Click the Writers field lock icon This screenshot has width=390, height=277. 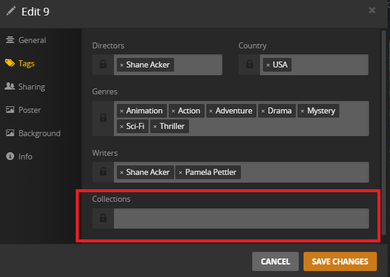103,172
